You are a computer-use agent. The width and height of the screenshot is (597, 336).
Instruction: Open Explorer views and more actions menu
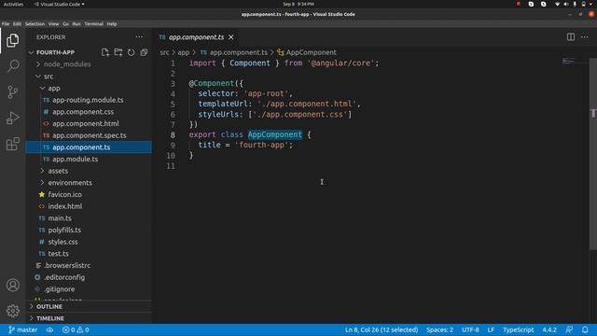pyautogui.click(x=139, y=37)
